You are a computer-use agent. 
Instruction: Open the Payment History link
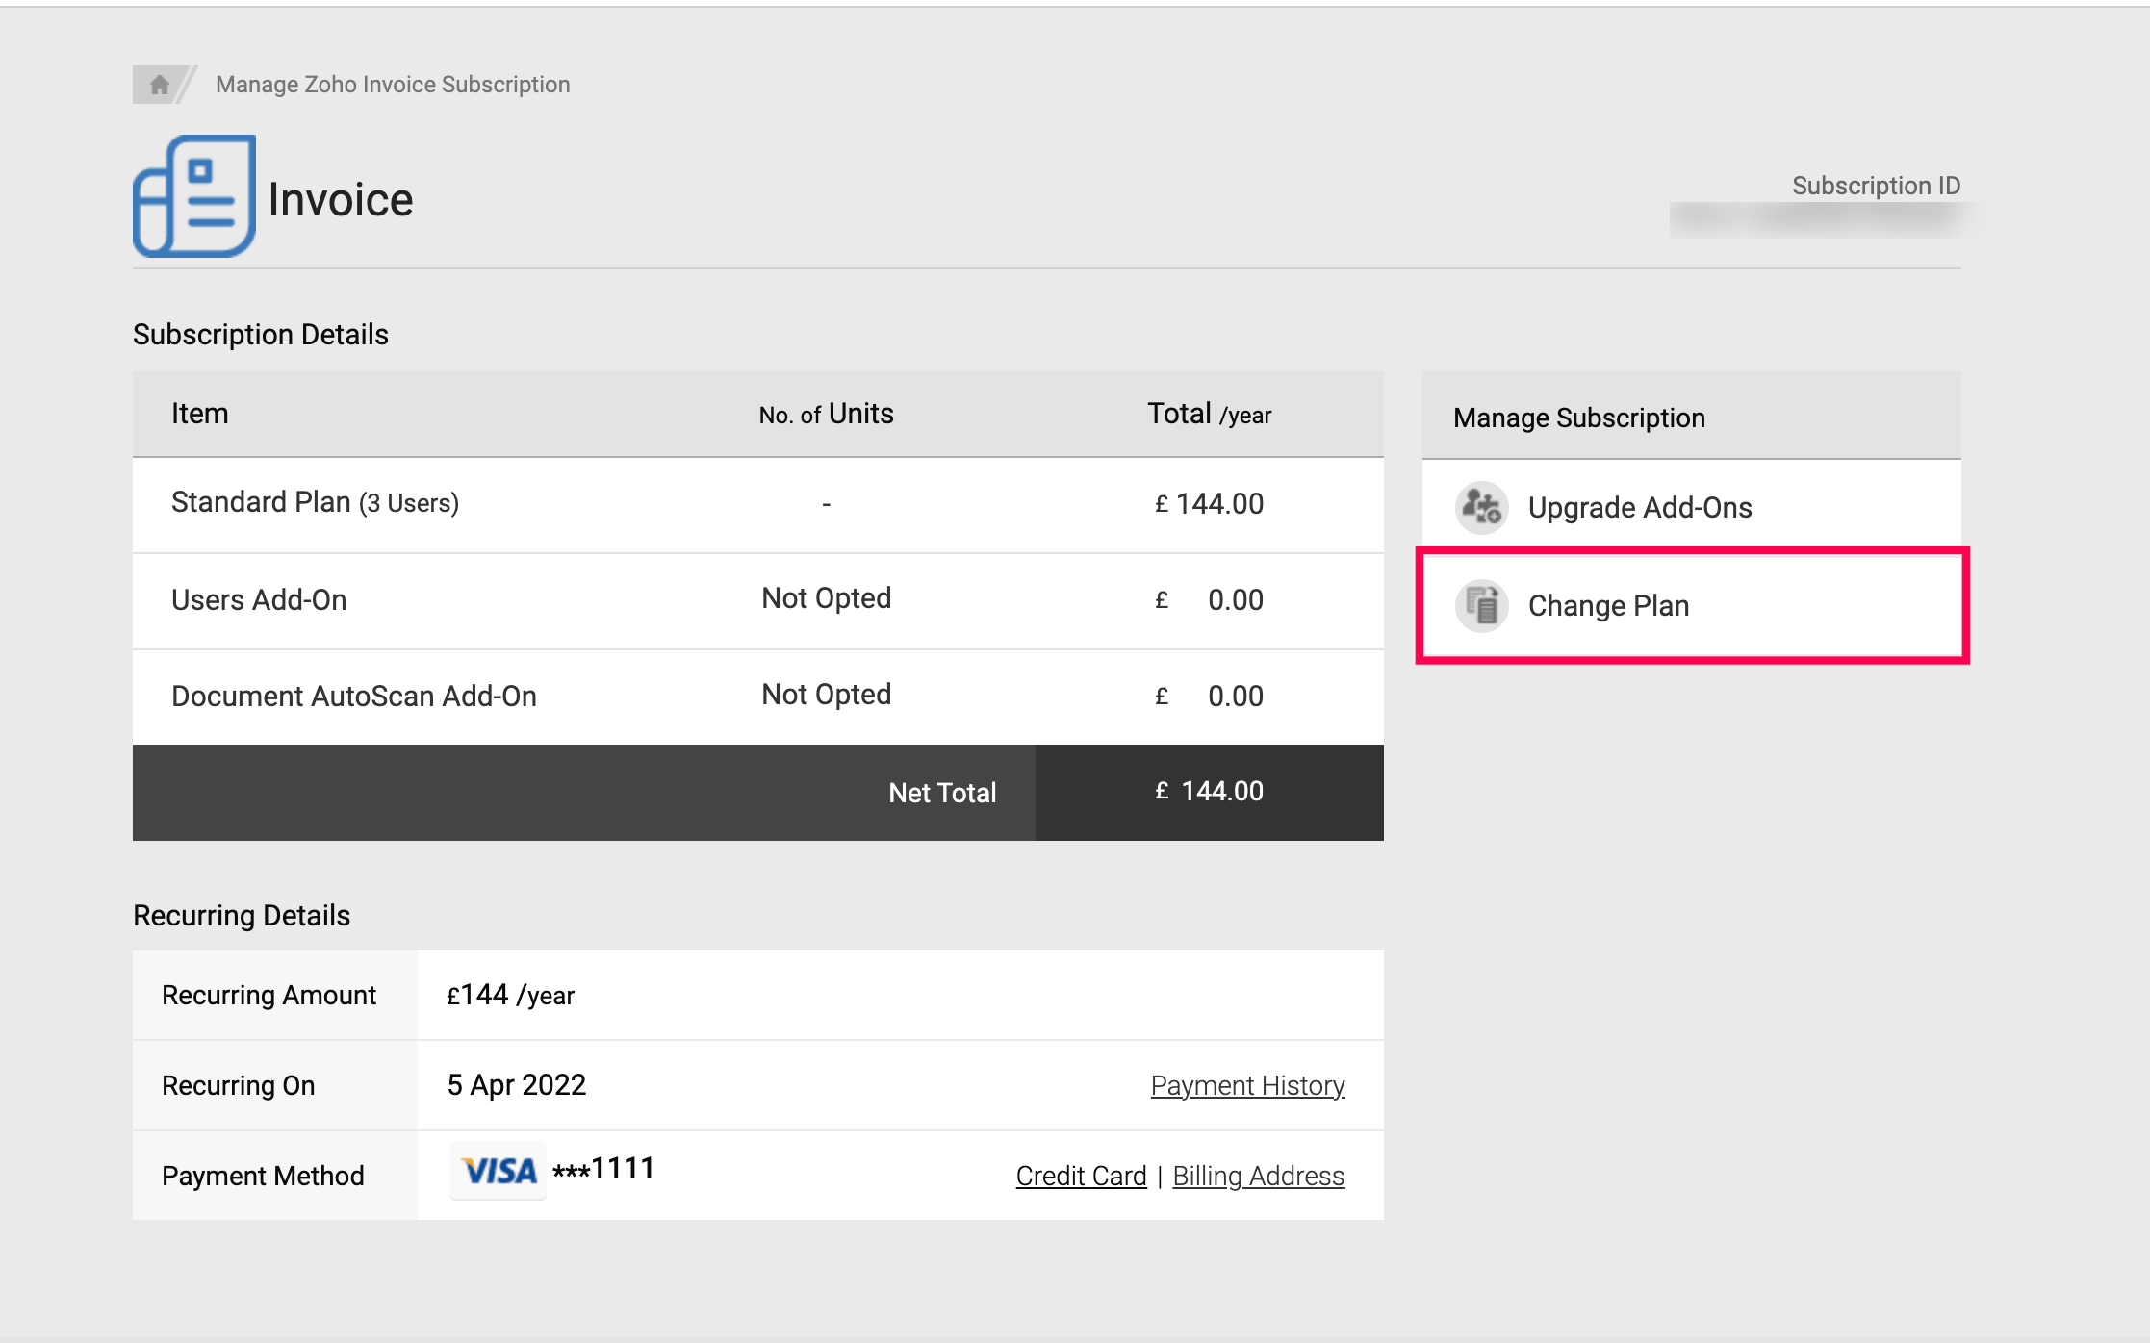click(1247, 1085)
